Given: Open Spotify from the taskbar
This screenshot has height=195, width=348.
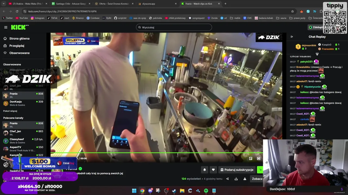Looking at the screenshot, I should tap(206, 191).
